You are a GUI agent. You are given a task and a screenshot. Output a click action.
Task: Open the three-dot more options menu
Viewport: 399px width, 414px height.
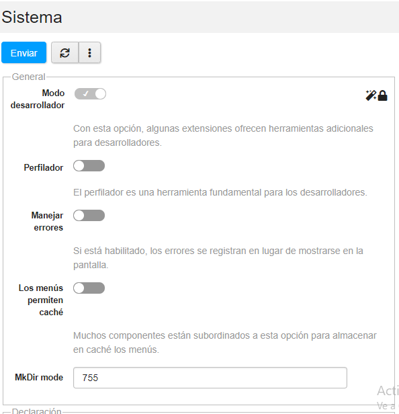[90, 52]
